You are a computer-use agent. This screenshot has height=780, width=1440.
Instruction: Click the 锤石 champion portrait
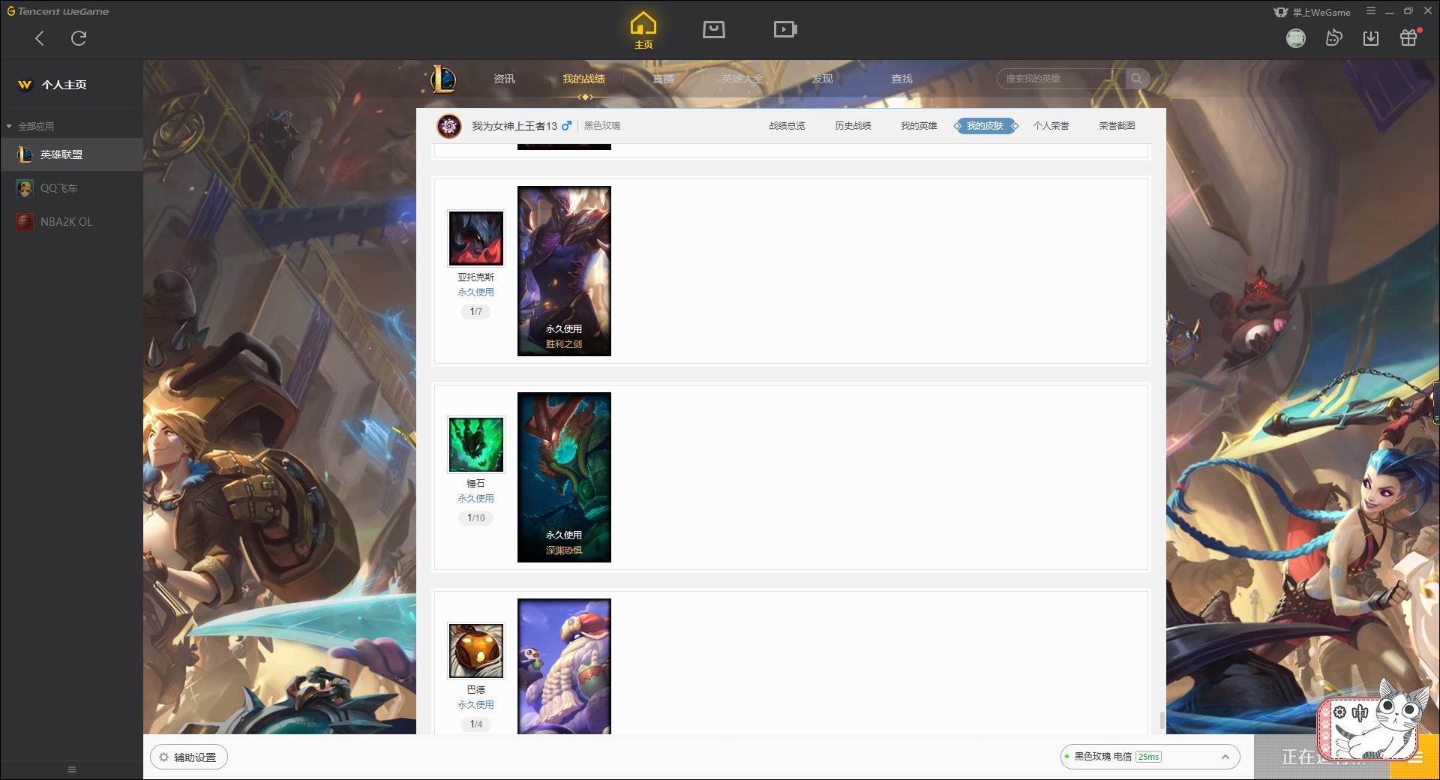pos(476,445)
